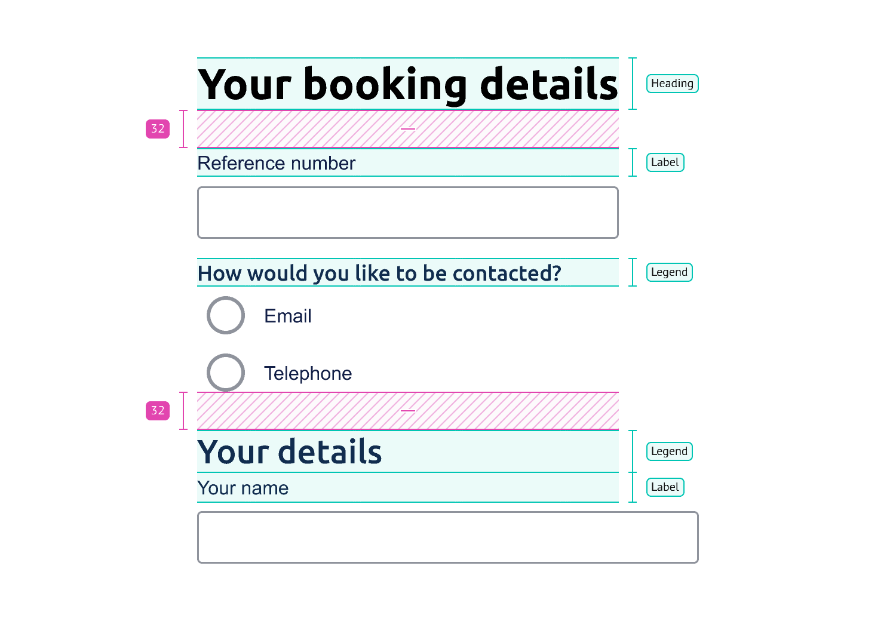
Task: Click the Telephone option label text
Action: tap(308, 373)
